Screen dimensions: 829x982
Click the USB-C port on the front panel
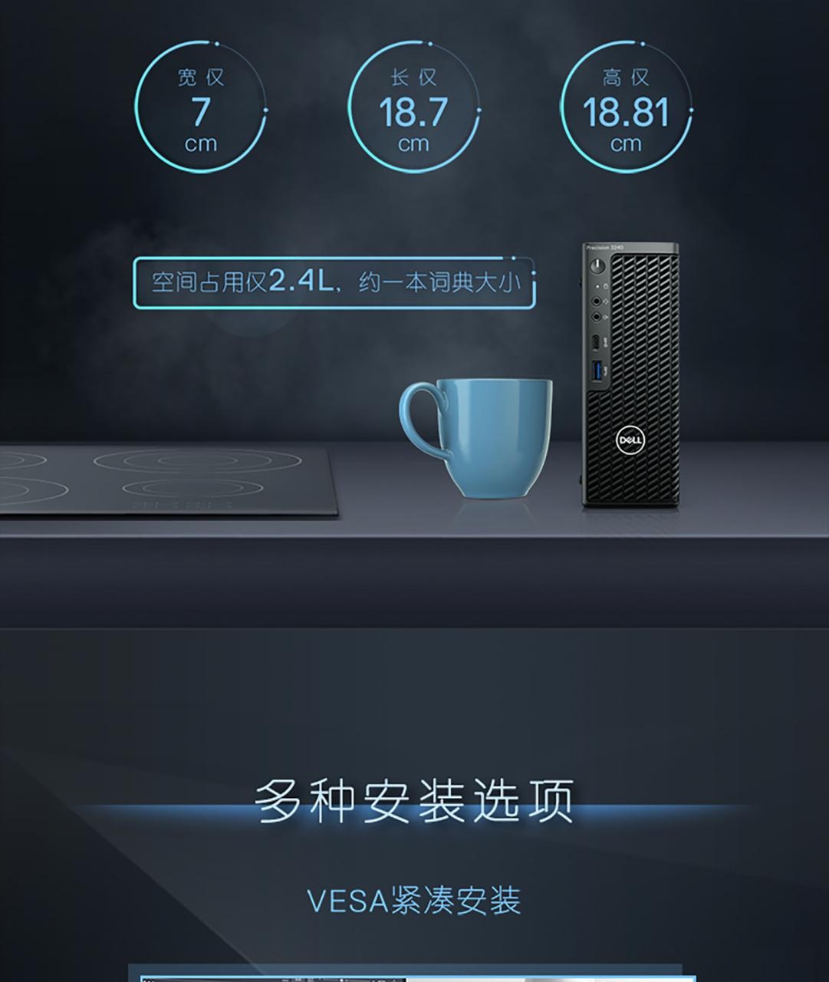[x=596, y=343]
